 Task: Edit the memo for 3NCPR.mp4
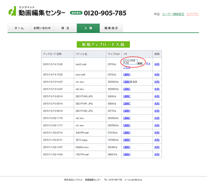click(x=127, y=133)
